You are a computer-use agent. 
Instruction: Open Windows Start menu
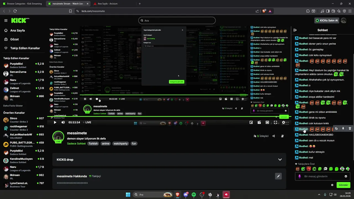point(128,195)
